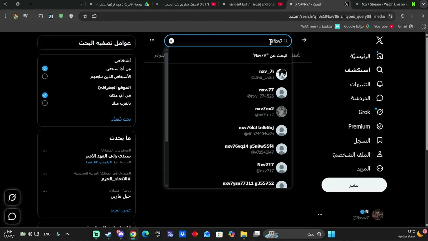
Task: Open Steam from the taskbar
Action: coord(109,234)
